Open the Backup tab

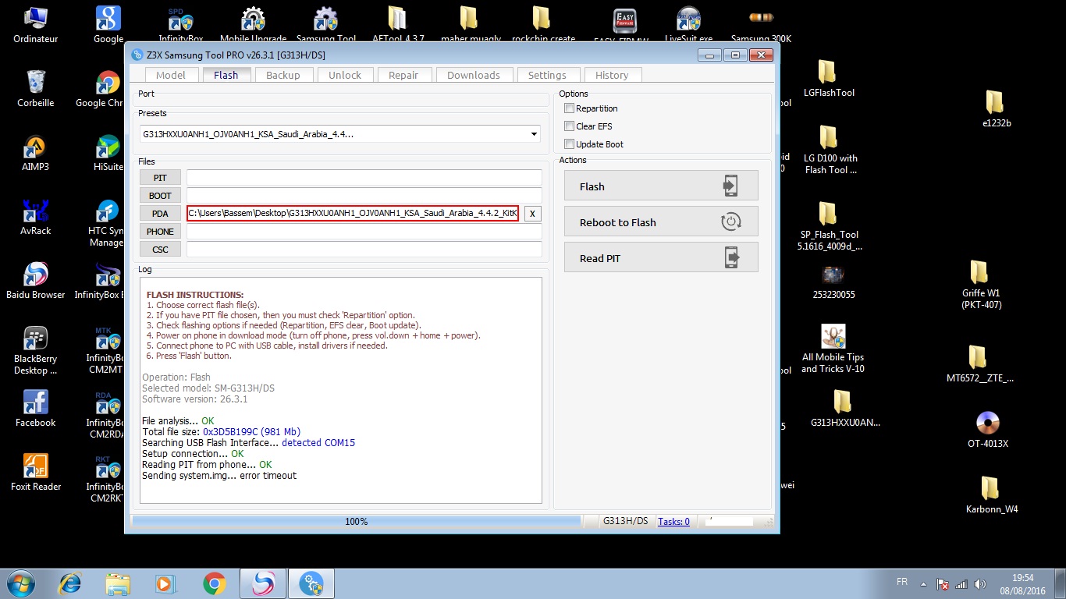click(283, 75)
